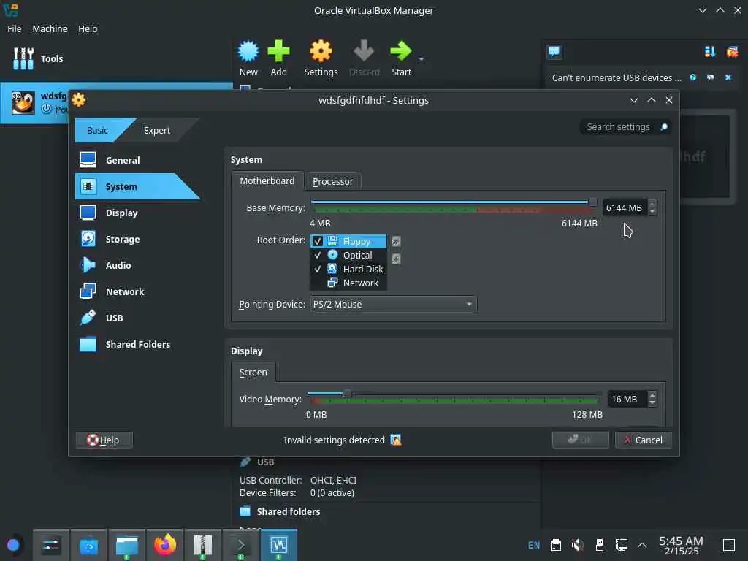Screen dimensions: 748x561
Task: Launch Firefox from the taskbar
Action: coord(164,545)
